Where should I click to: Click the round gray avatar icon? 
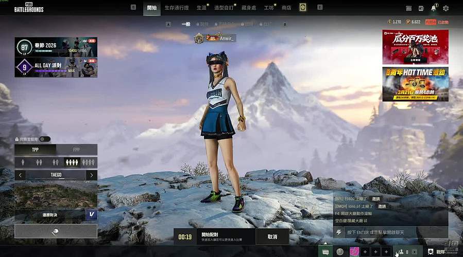coord(340,252)
